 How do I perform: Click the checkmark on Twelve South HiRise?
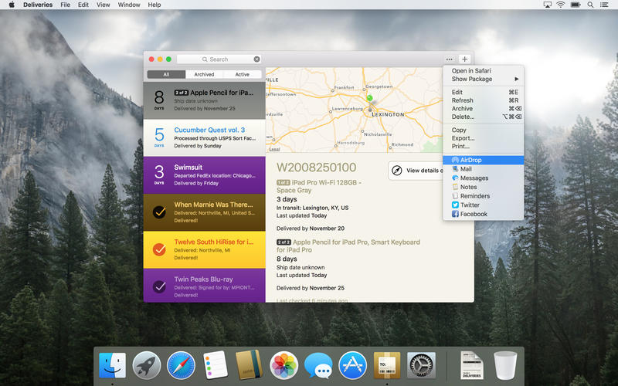pos(159,249)
